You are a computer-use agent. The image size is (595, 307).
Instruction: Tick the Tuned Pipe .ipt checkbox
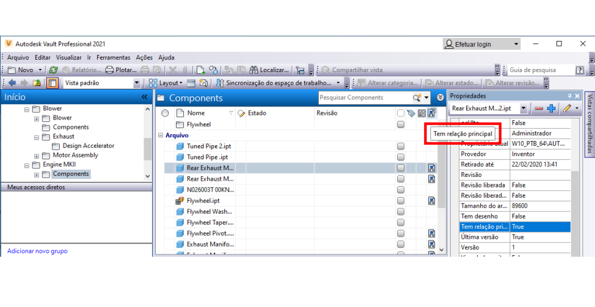[401, 157]
